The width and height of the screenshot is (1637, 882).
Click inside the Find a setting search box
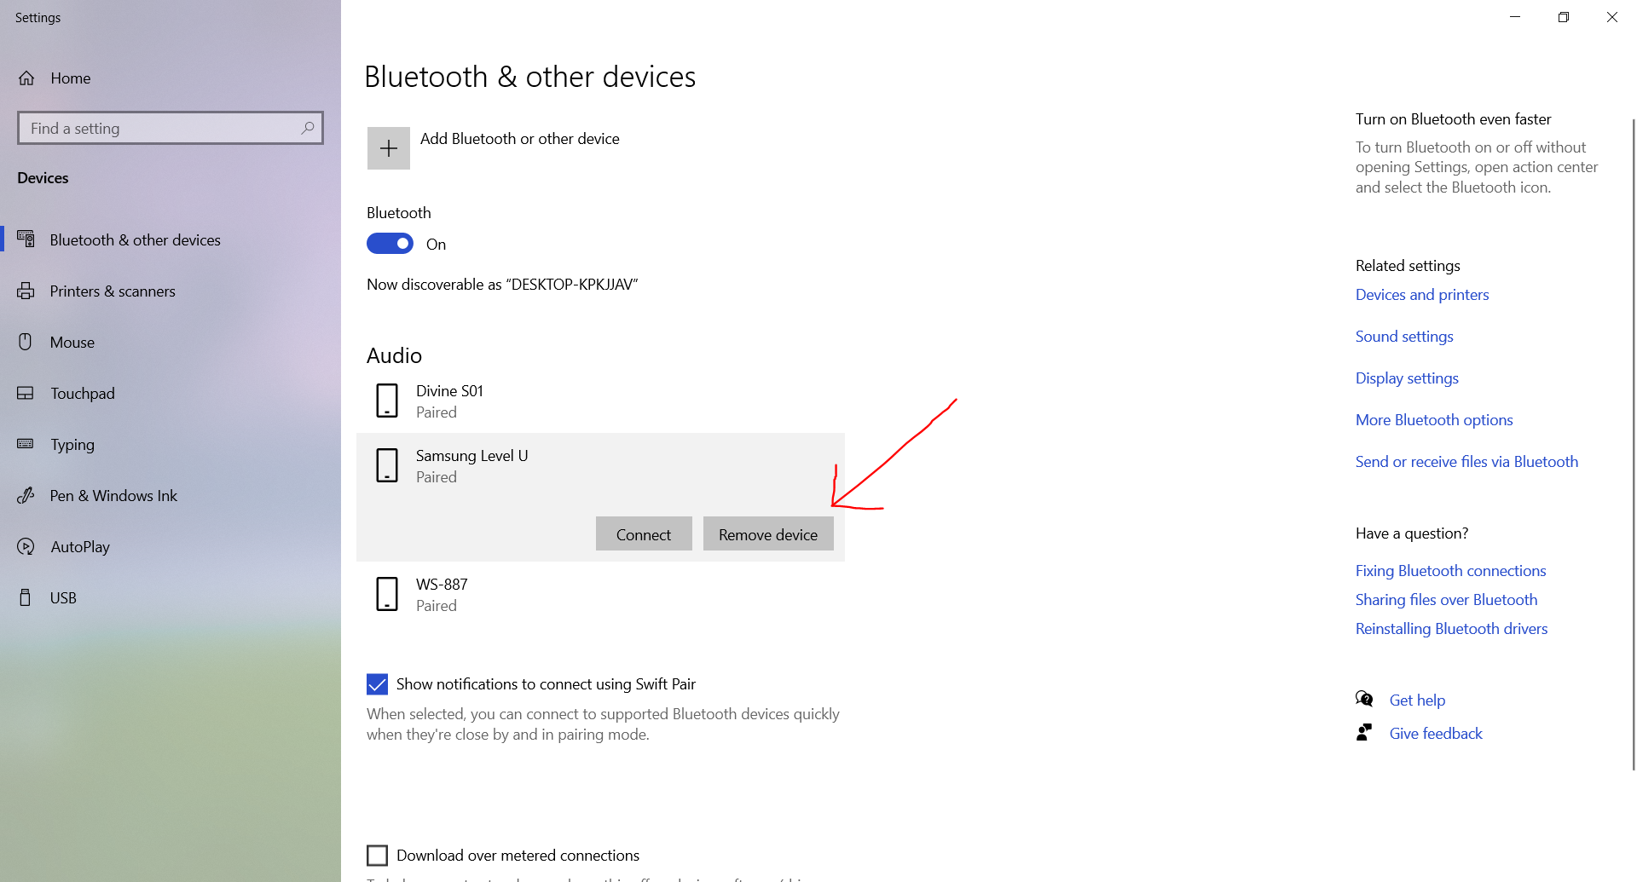coord(170,128)
